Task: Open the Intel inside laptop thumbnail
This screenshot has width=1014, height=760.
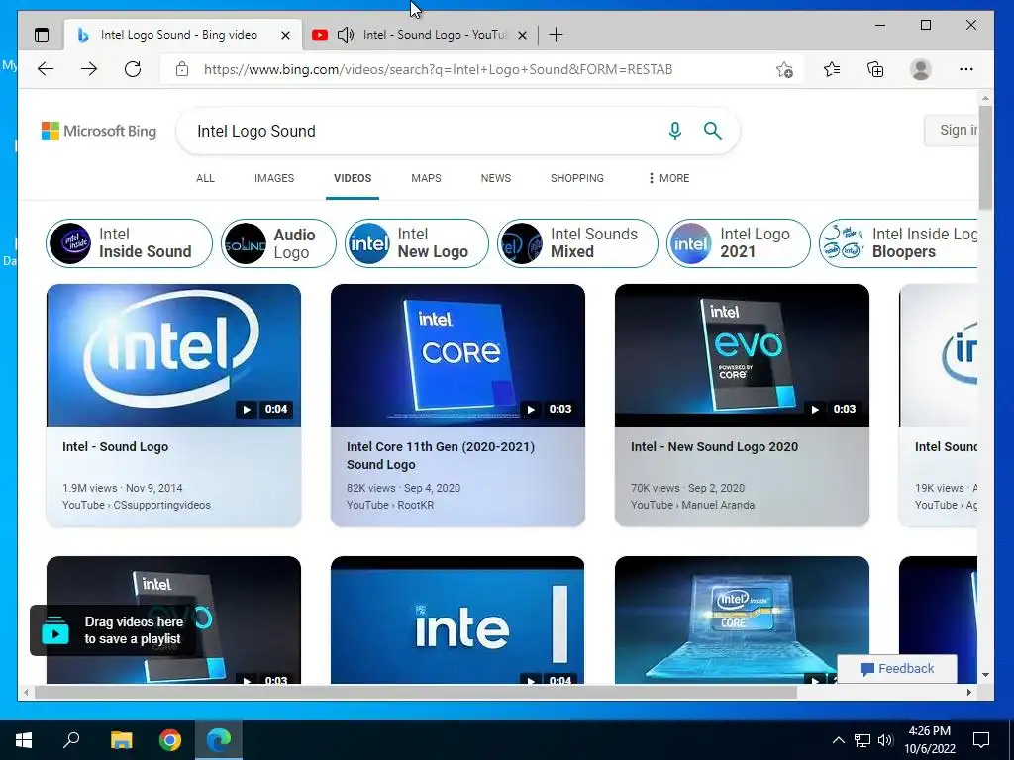Action: [742, 619]
